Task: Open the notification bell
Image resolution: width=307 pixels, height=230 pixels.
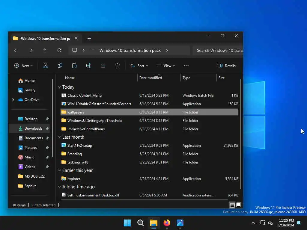Action: coord(299,223)
